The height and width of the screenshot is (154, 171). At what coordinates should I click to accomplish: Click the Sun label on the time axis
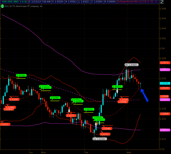31,152
